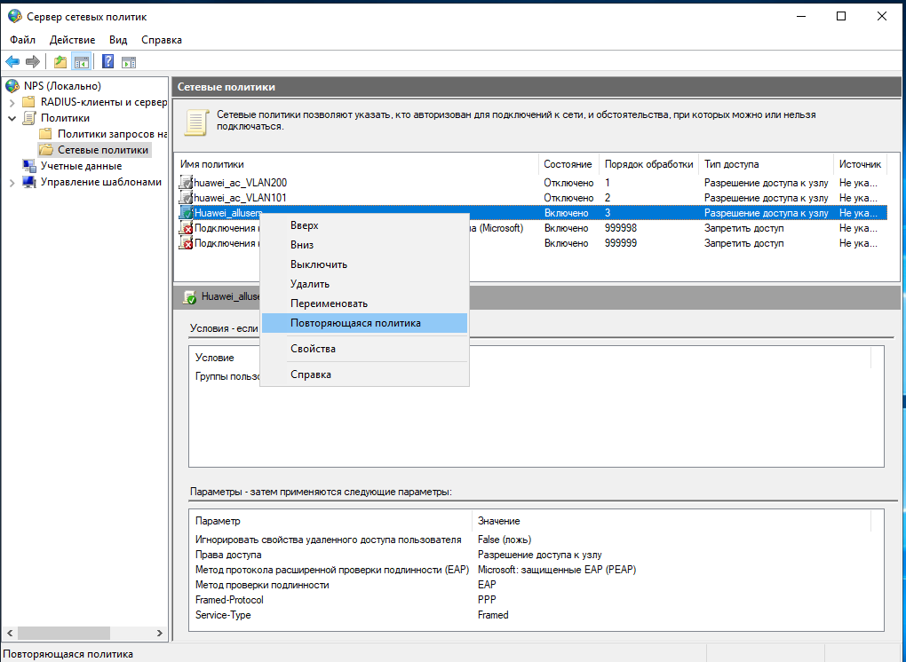Image resolution: width=906 pixels, height=662 pixels.
Task: Click the tree pane horizontal scrollbar right arrow
Action: tap(161, 633)
